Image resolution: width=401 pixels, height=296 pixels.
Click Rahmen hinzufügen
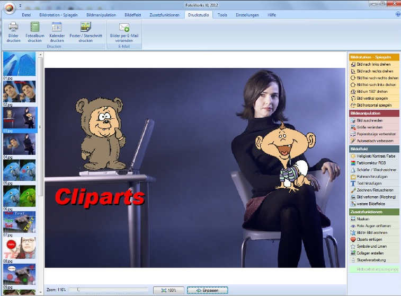point(373,177)
